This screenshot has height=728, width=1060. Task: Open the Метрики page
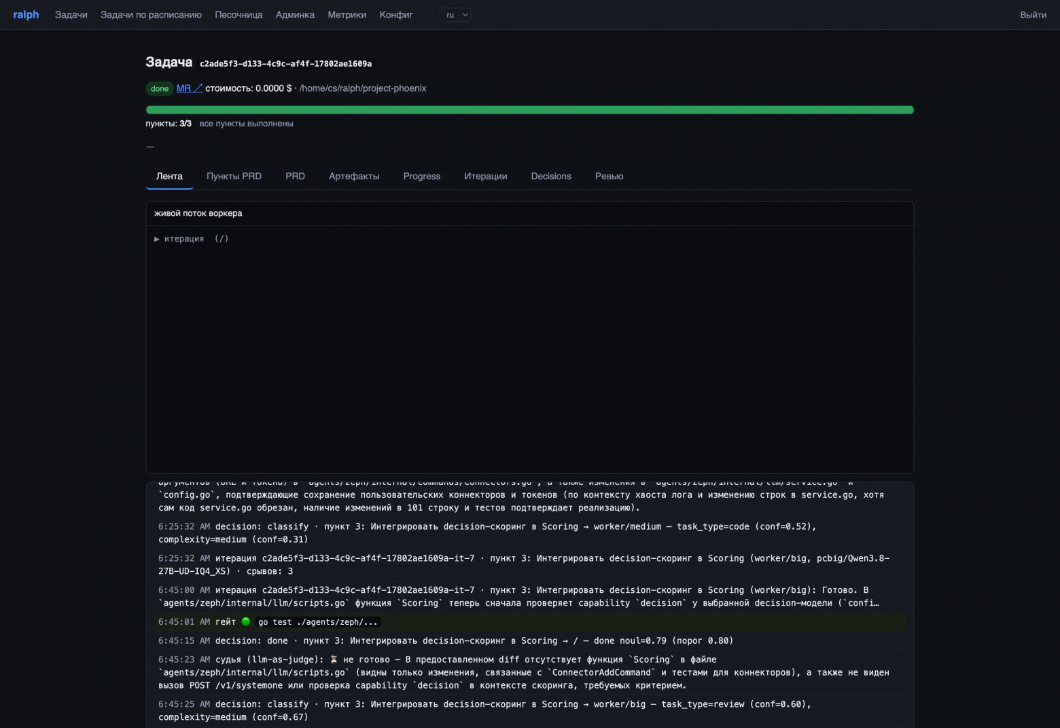347,15
